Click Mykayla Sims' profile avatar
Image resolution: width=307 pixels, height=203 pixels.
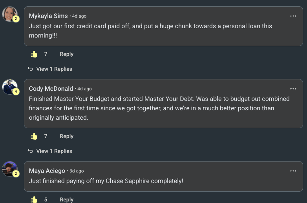(x=9, y=14)
